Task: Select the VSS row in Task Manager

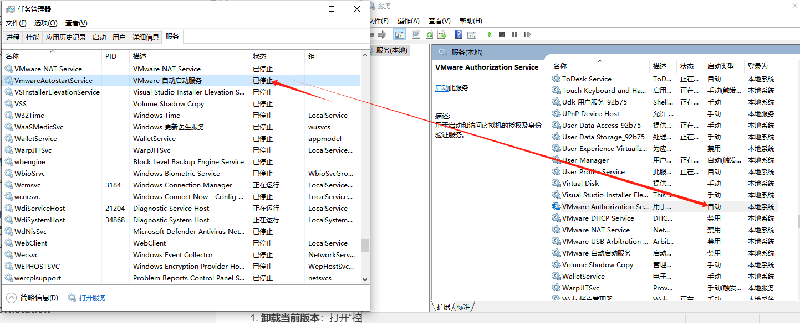Action: pyautogui.click(x=181, y=104)
